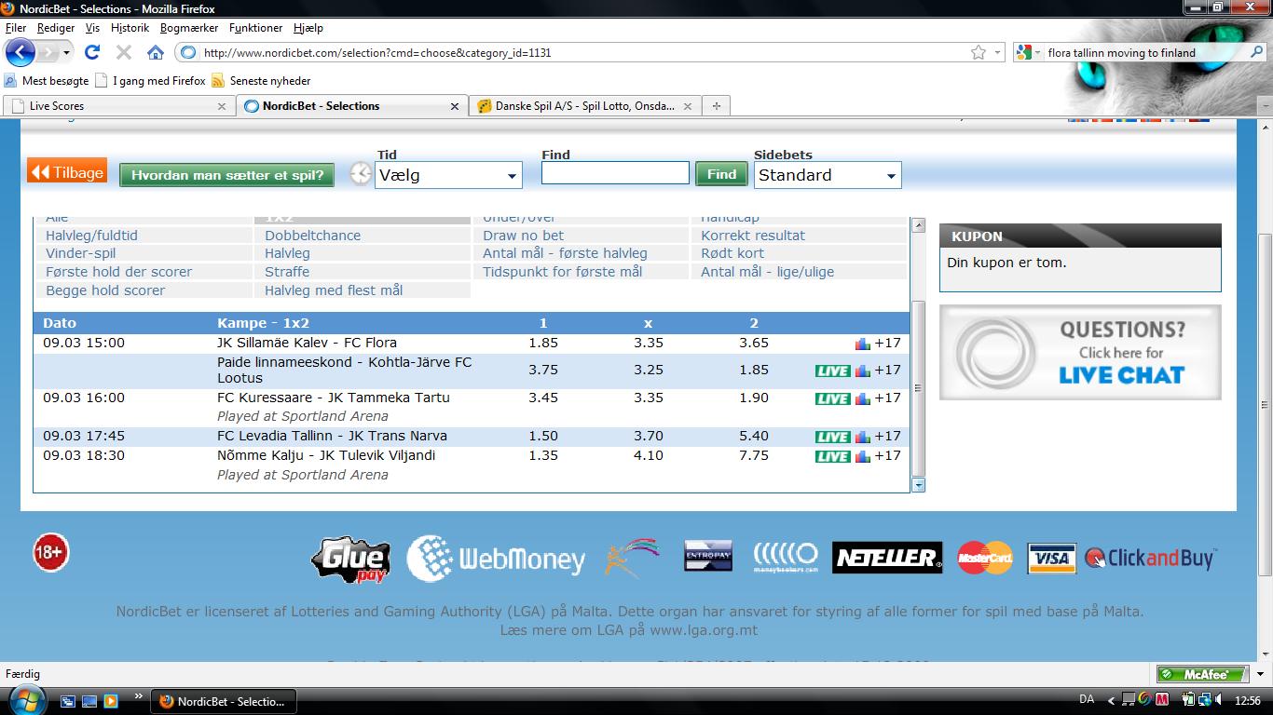Expand +17 sidebets for FC Flora match
Viewport: 1273px width, 715px height.
click(888, 343)
